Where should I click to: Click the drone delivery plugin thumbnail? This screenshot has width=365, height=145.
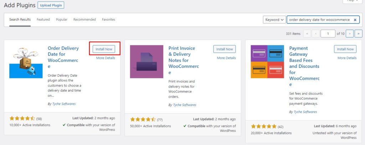26,62
